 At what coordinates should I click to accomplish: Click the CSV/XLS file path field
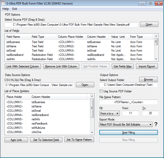pyautogui.click(x=39, y=85)
